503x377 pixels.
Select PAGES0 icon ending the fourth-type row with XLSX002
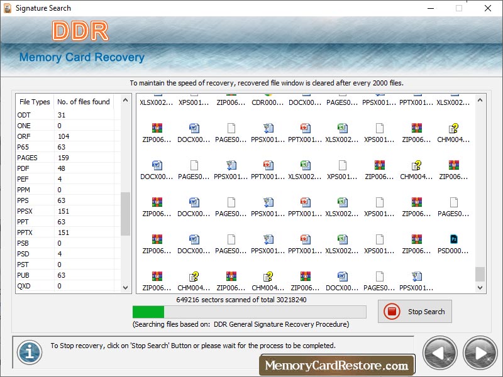tap(453, 202)
